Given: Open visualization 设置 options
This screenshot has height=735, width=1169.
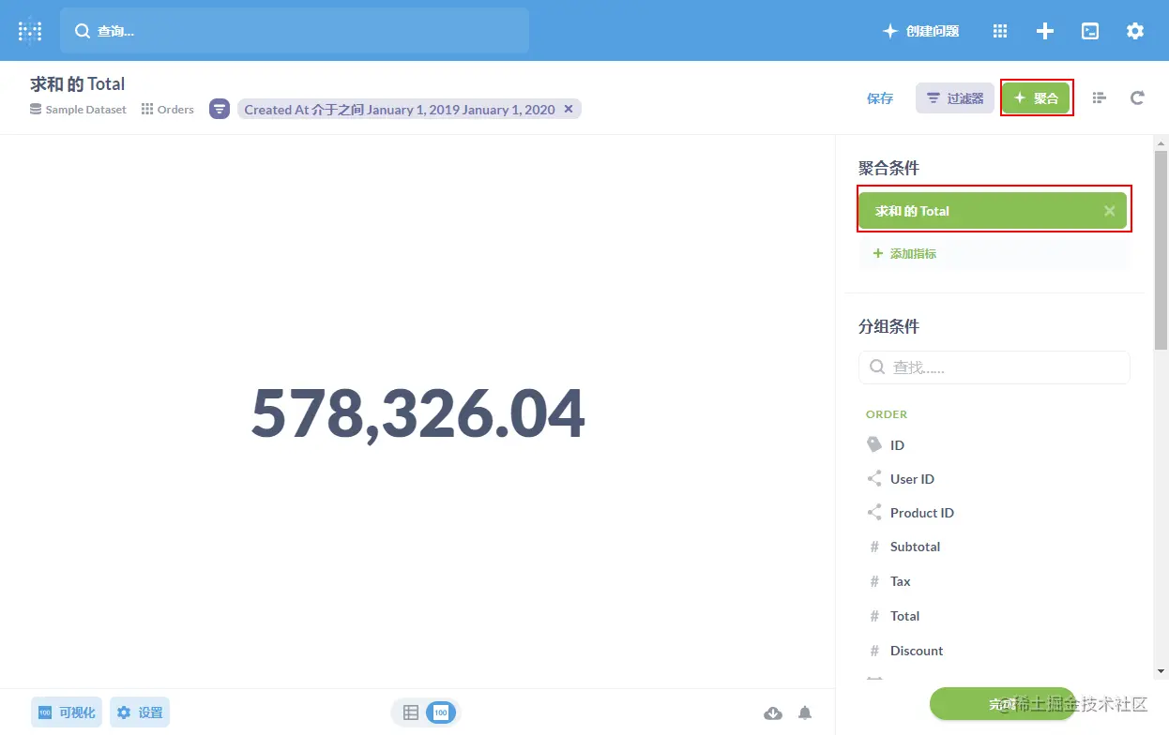Looking at the screenshot, I should [x=140, y=712].
